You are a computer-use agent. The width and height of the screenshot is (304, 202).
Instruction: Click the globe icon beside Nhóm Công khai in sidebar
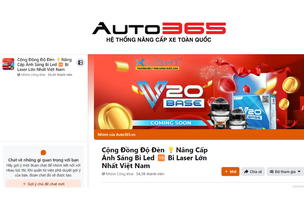pyautogui.click(x=19, y=75)
